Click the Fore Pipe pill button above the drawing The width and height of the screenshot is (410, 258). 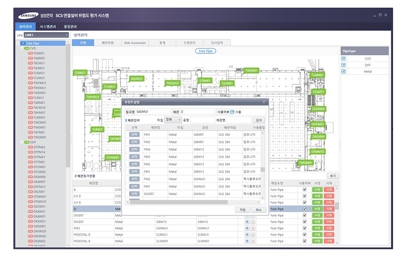coord(206,51)
